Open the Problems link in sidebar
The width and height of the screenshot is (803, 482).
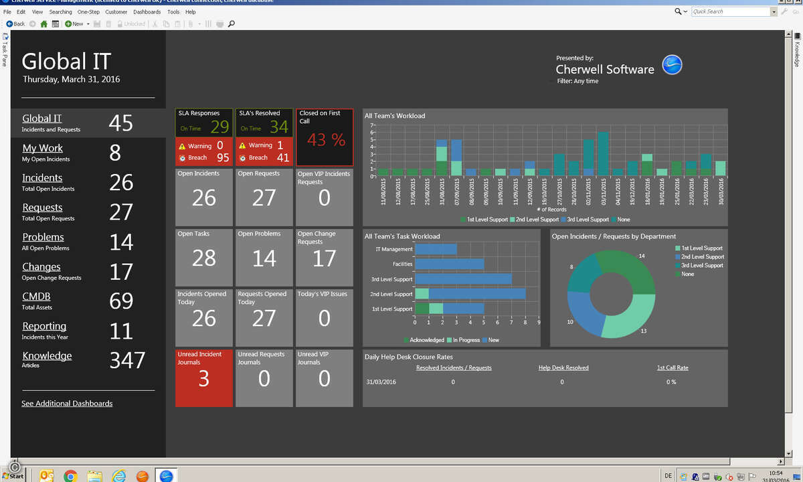(x=43, y=237)
